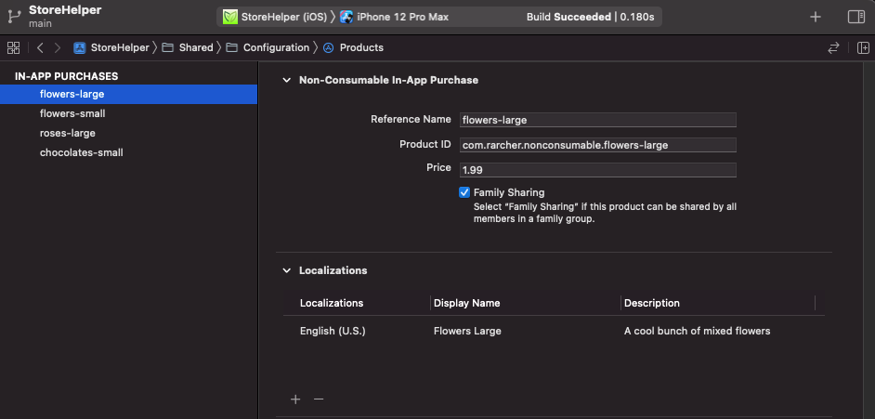Image resolution: width=875 pixels, height=419 pixels.
Task: Select flowers-small in the purchases list
Action: [72, 113]
